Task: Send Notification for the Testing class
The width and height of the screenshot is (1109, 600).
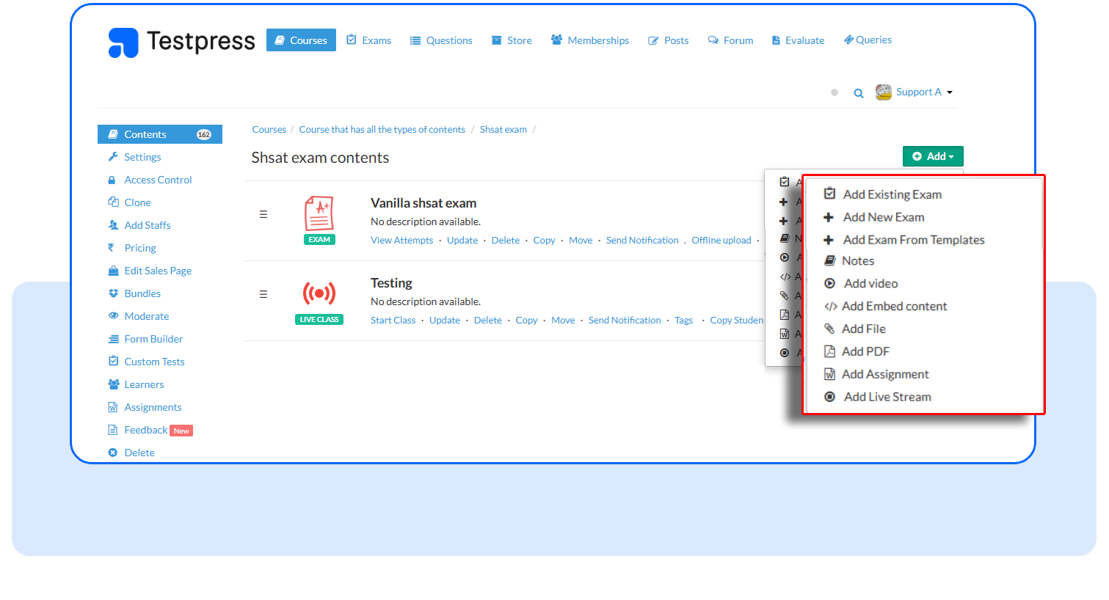Action: pyautogui.click(x=625, y=321)
